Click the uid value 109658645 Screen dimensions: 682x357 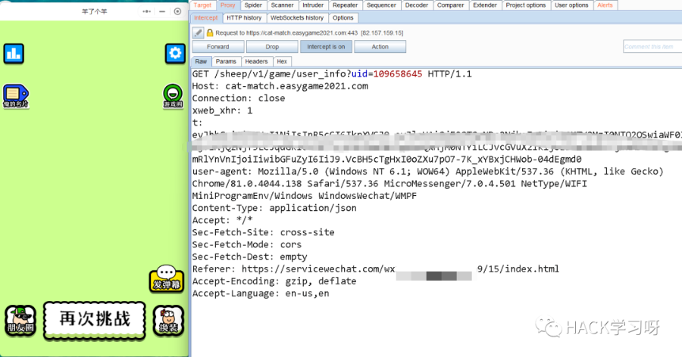(x=398, y=74)
